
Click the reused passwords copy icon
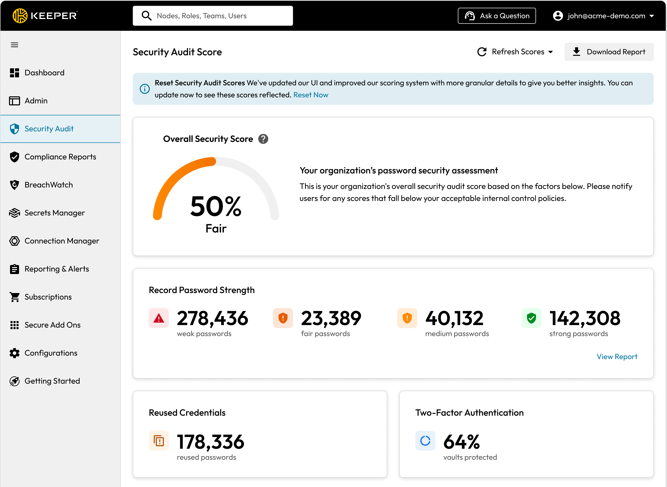[159, 441]
